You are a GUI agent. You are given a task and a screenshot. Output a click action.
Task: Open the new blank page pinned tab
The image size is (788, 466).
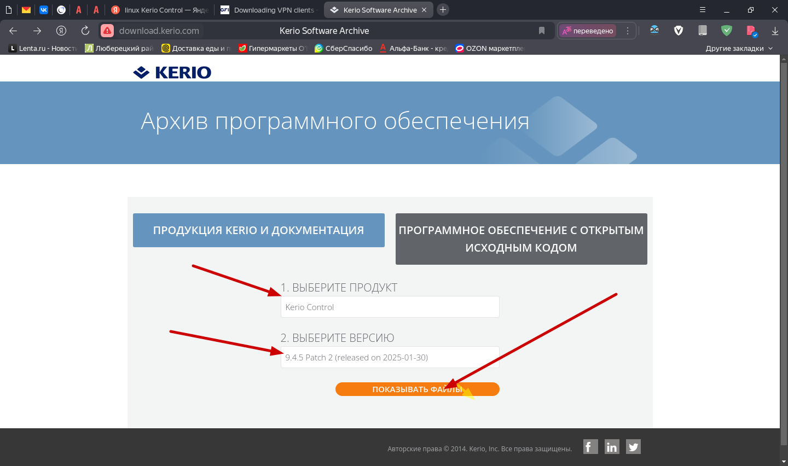[x=9, y=10]
